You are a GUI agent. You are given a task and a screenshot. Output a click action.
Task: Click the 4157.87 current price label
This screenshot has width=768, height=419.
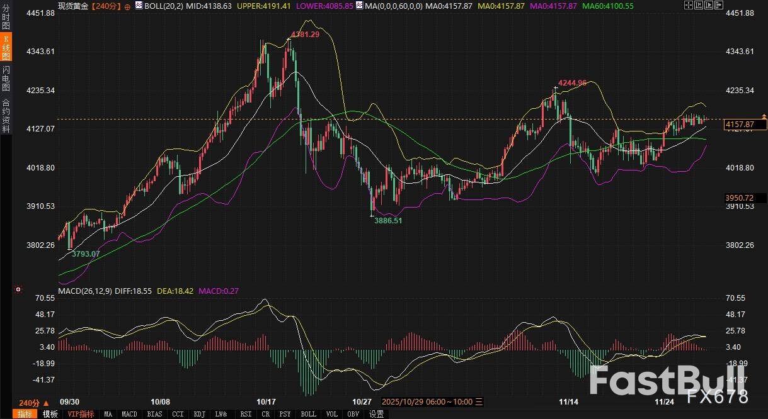tap(740, 125)
